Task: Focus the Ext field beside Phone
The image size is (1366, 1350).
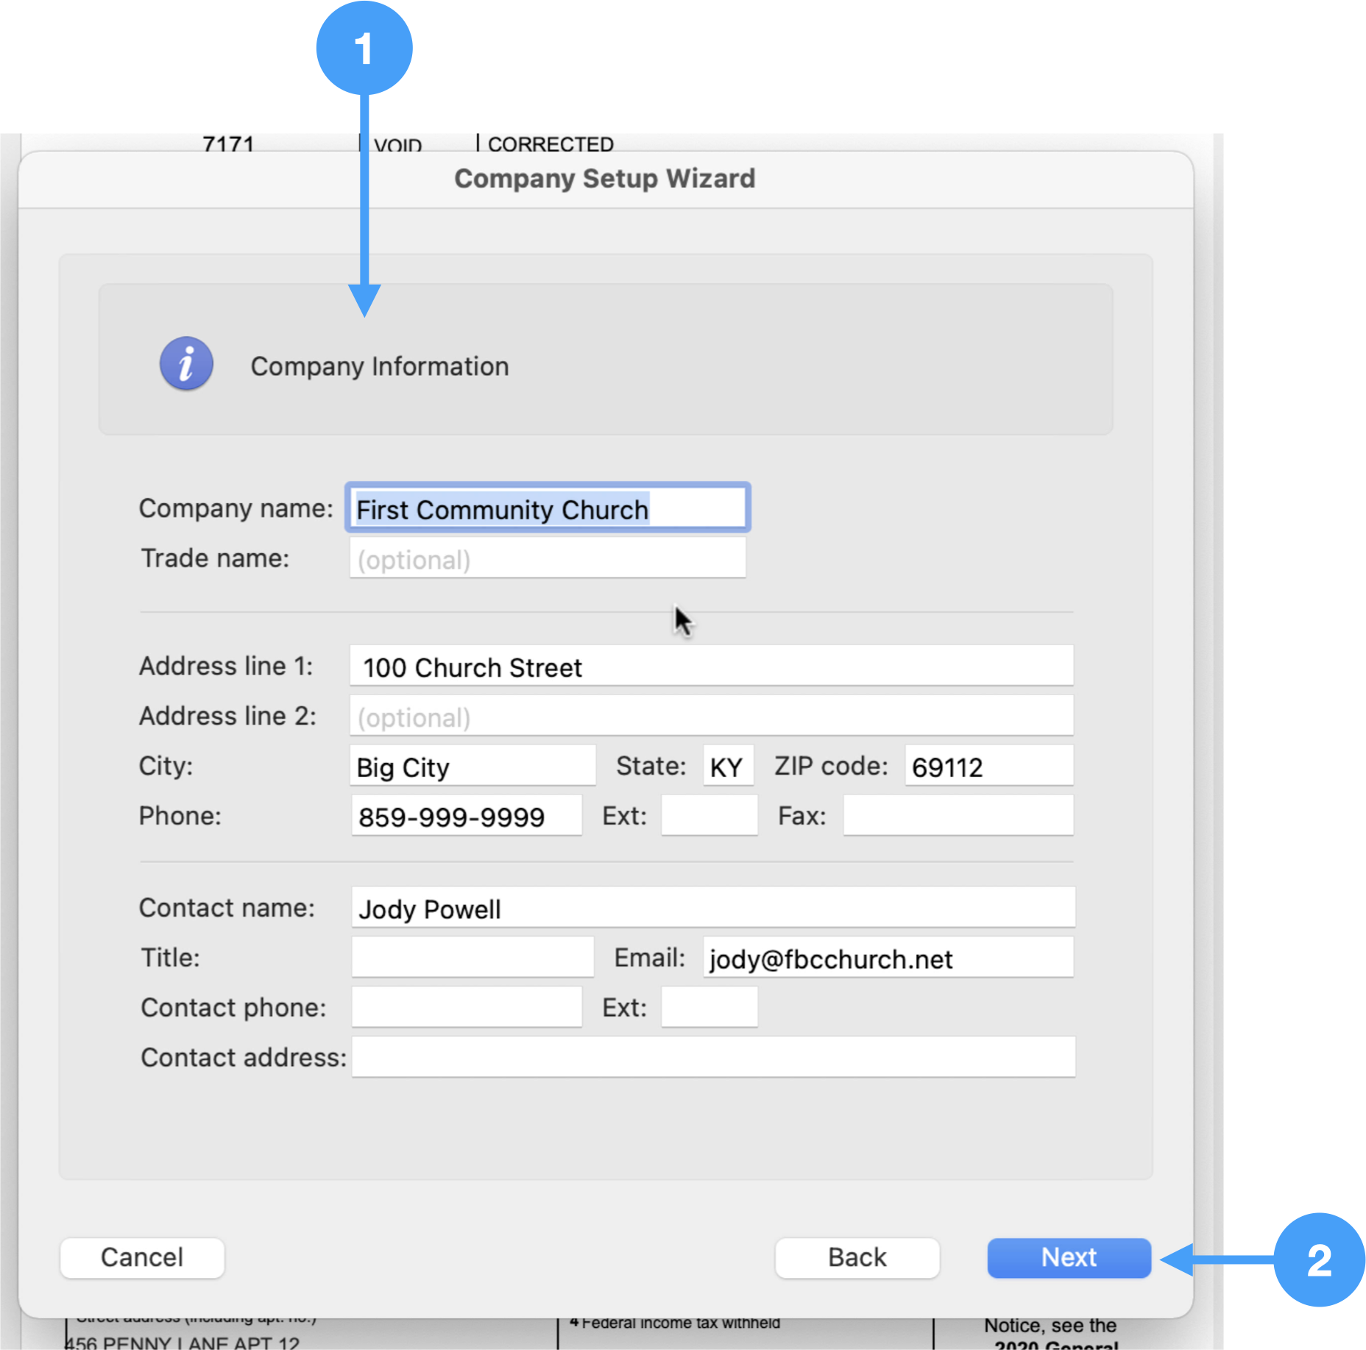Action: [709, 816]
